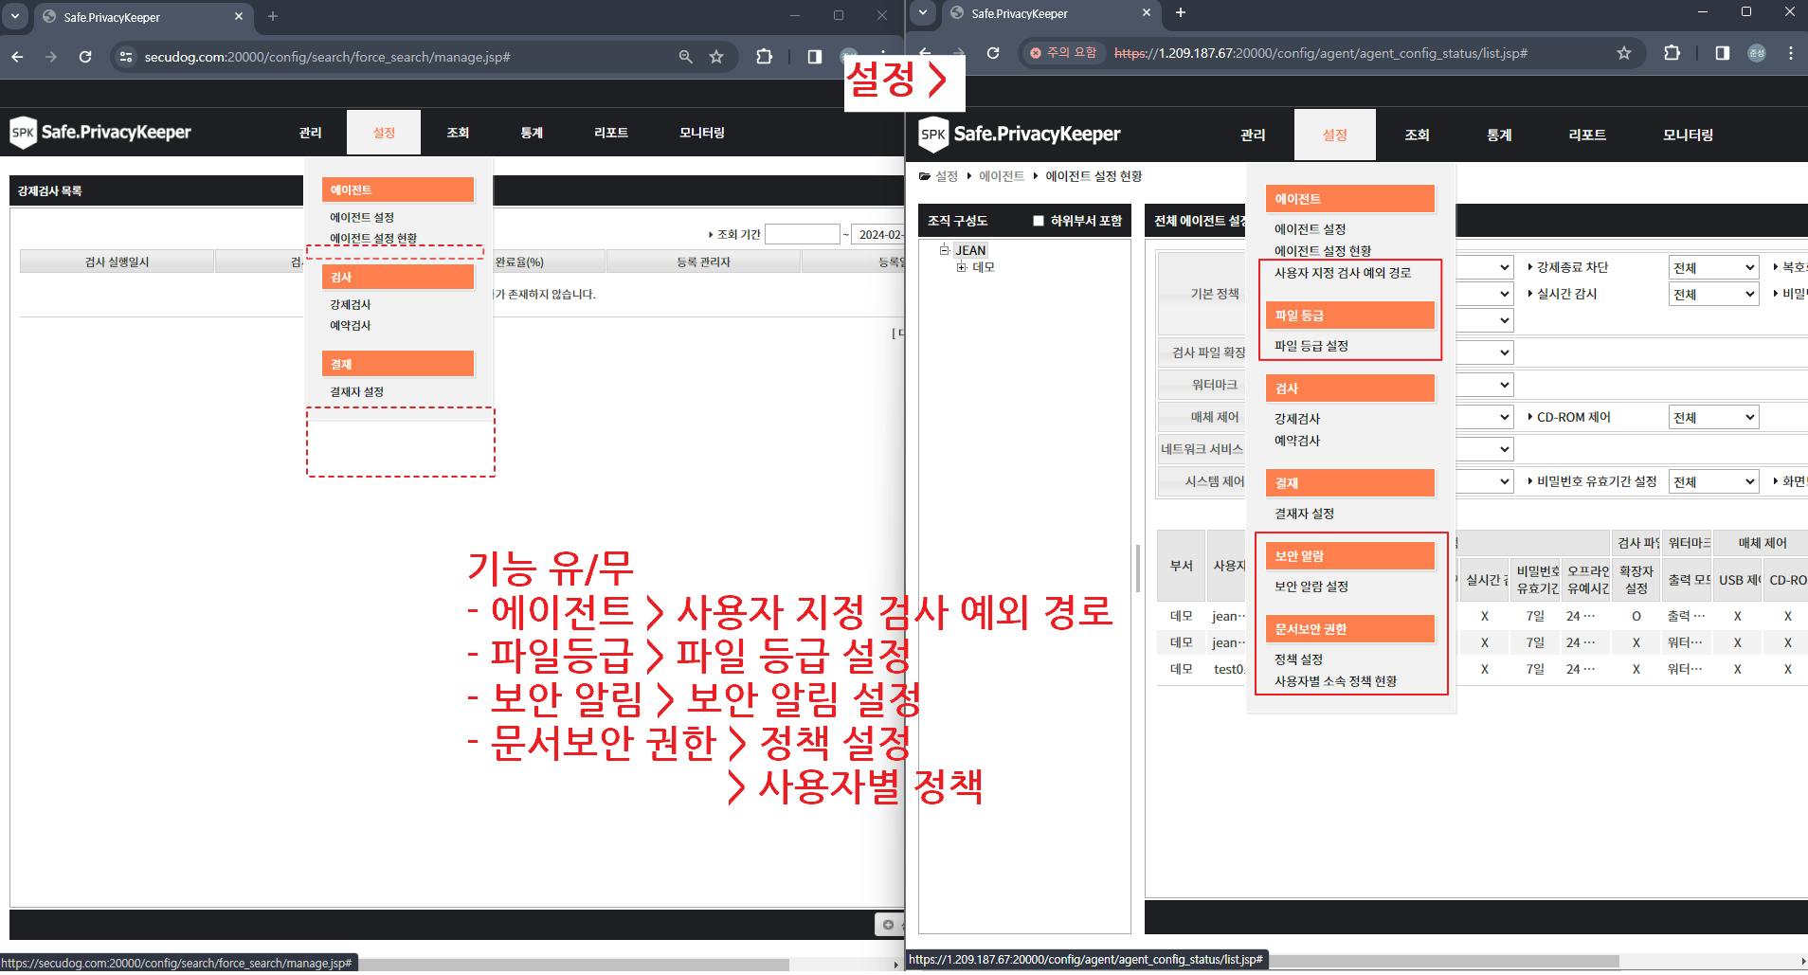The image size is (1808, 975).
Task: Open 통계 menu in the right window
Action: click(1499, 135)
